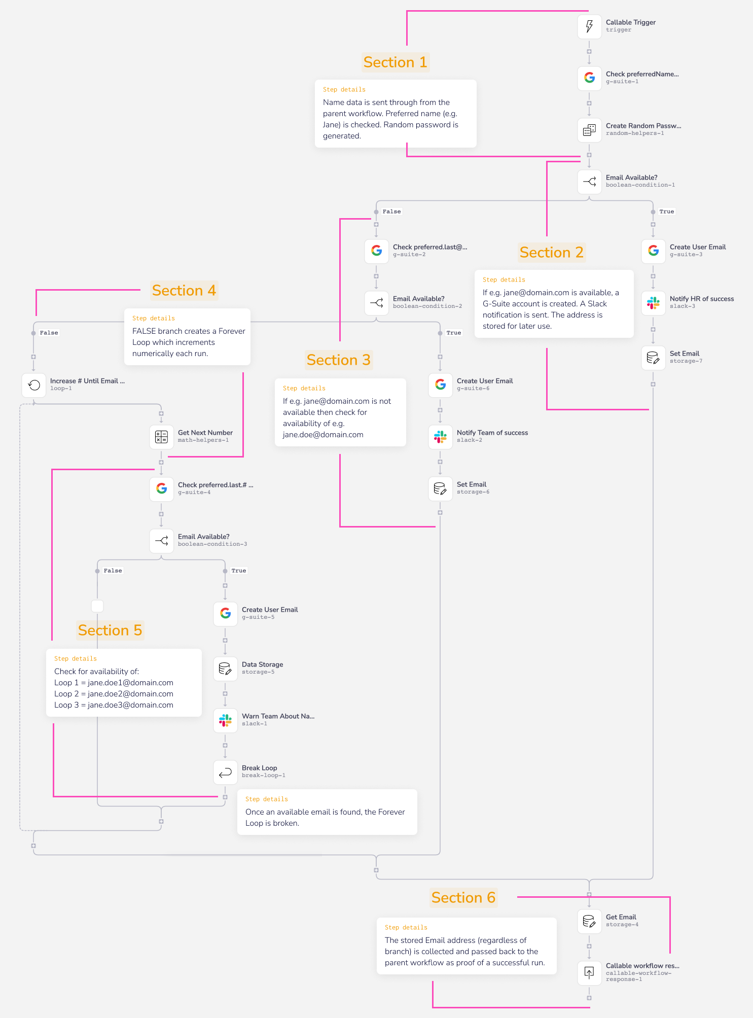
Task: Click the 'Warn Team About Na...' step title
Action: click(x=278, y=716)
